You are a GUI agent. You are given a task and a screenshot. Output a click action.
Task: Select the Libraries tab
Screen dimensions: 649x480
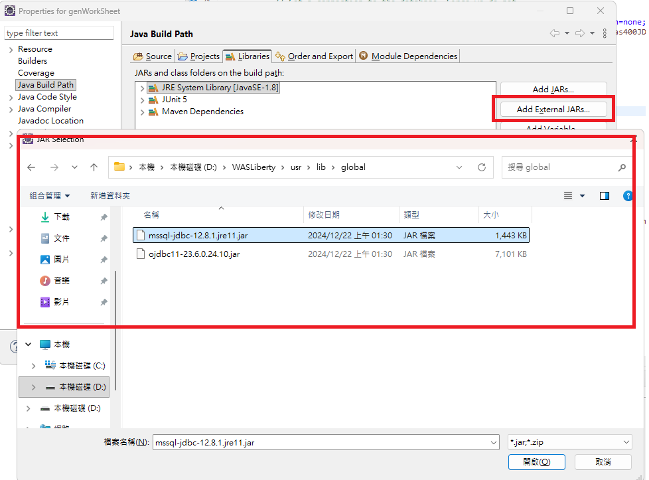pos(247,56)
